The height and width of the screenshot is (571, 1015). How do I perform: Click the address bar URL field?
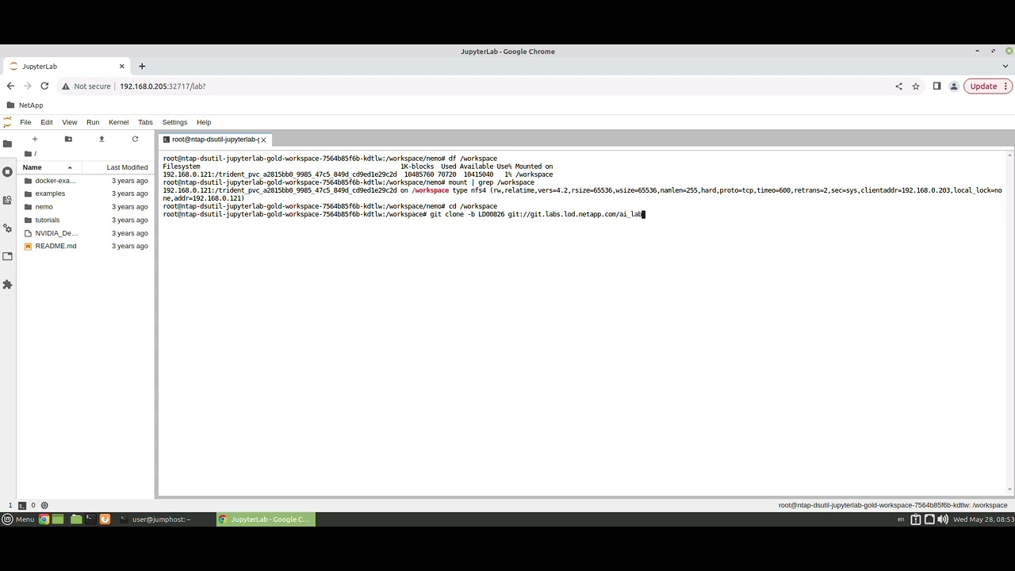[x=500, y=86]
